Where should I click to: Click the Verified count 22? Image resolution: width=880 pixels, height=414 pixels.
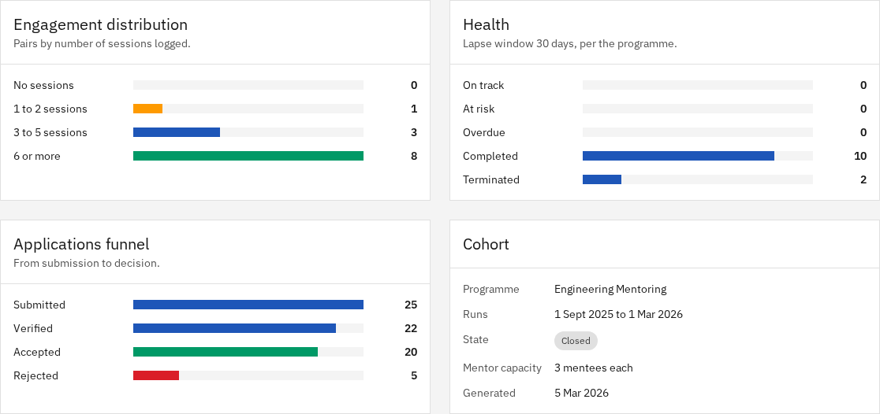point(411,328)
